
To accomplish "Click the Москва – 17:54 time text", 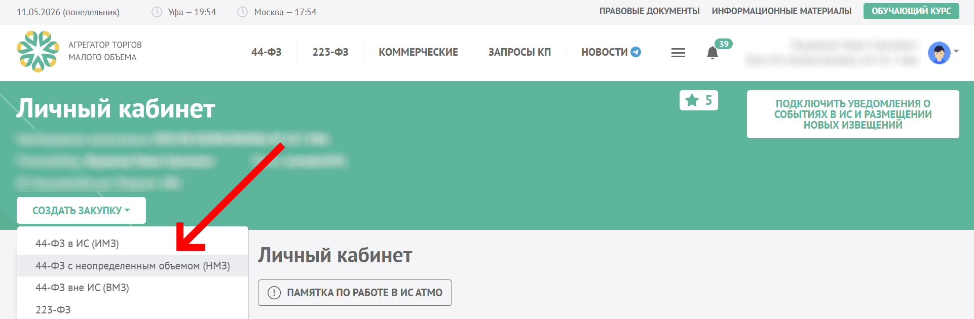I will tap(285, 12).
